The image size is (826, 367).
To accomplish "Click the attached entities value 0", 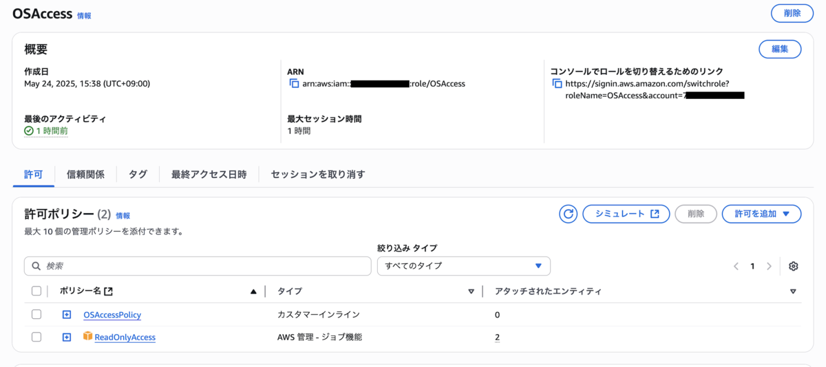I will click(x=497, y=315).
